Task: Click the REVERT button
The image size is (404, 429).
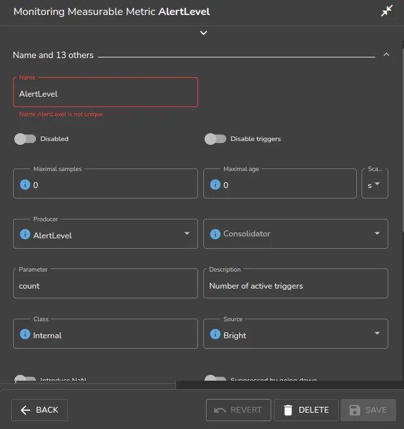Action: click(x=239, y=410)
